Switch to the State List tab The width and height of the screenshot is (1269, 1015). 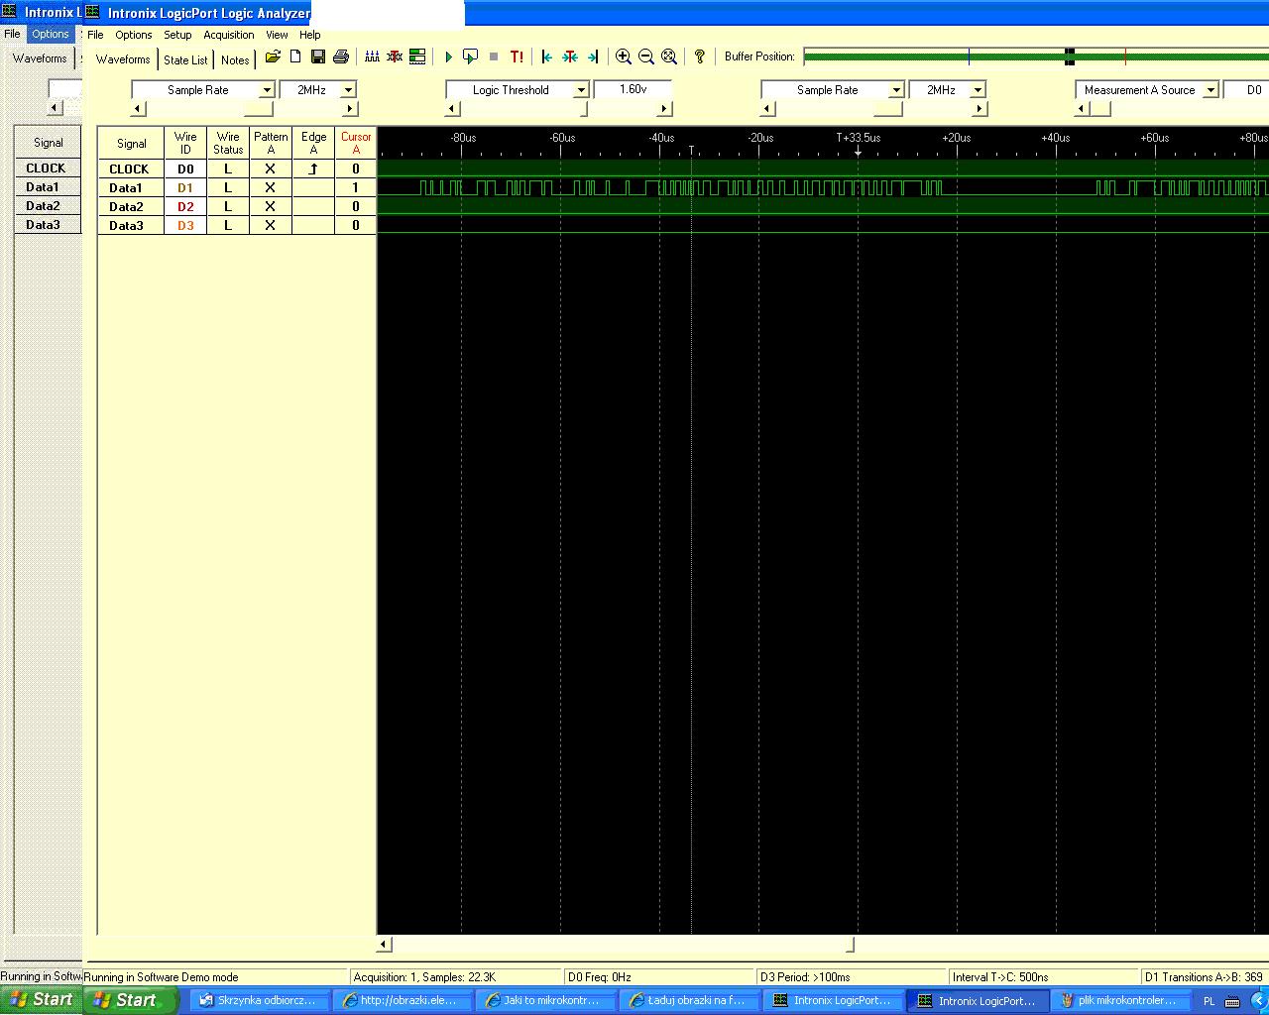pos(185,60)
